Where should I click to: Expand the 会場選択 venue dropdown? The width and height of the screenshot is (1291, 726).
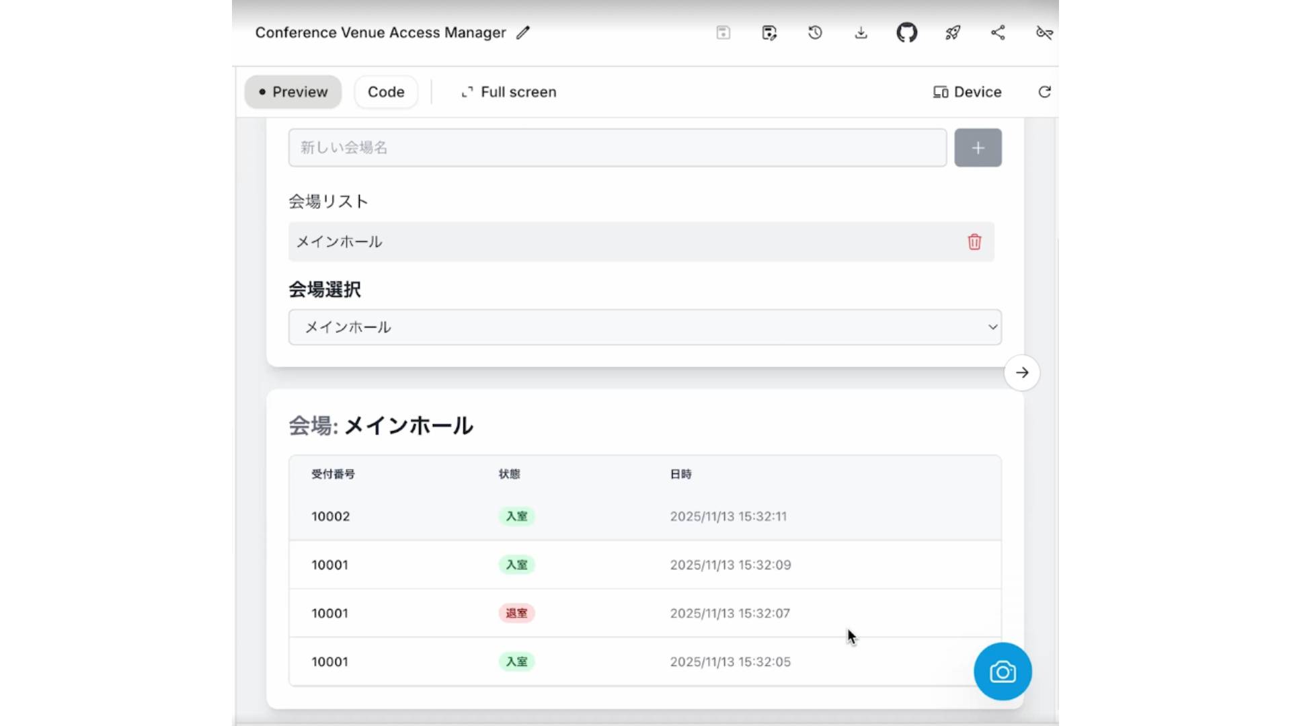click(x=644, y=327)
